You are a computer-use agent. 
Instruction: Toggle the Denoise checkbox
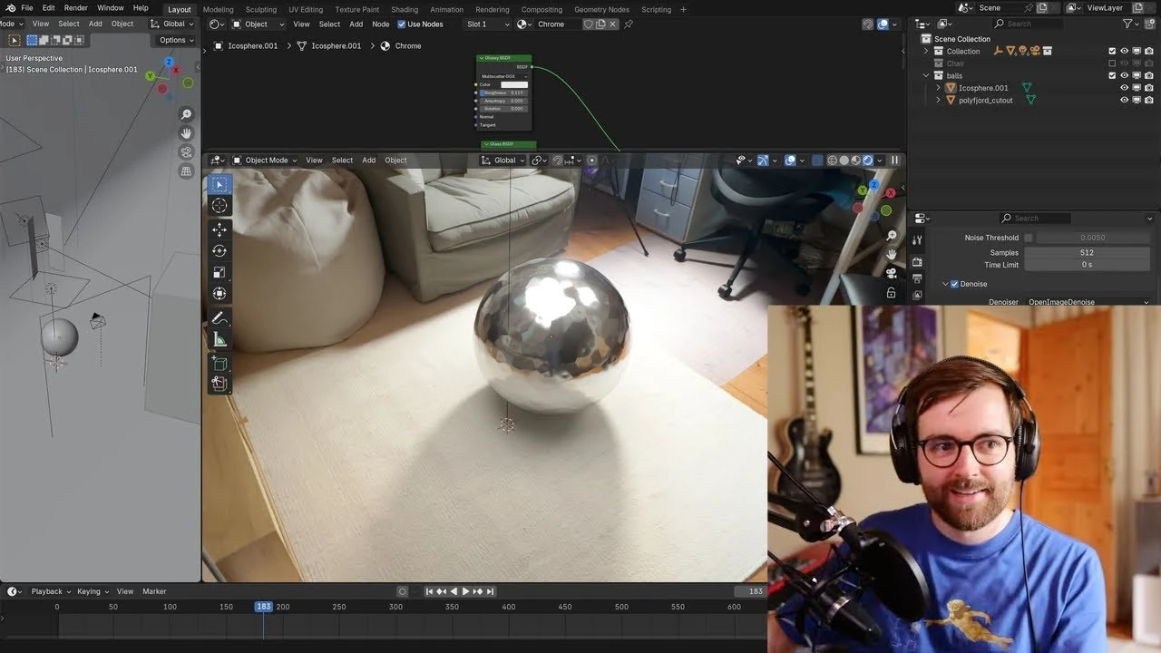click(x=954, y=284)
